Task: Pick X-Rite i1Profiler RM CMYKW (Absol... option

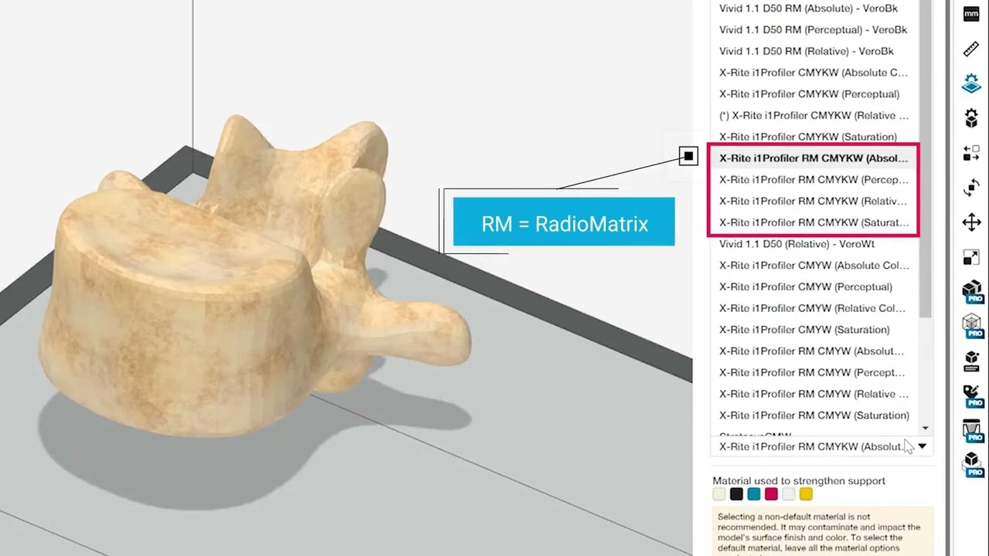Action: coord(814,158)
